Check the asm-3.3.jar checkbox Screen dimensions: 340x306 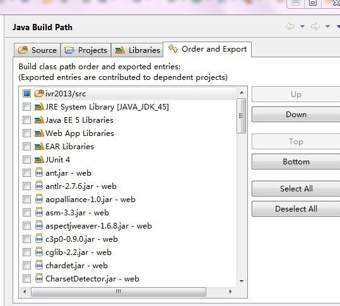click(27, 213)
